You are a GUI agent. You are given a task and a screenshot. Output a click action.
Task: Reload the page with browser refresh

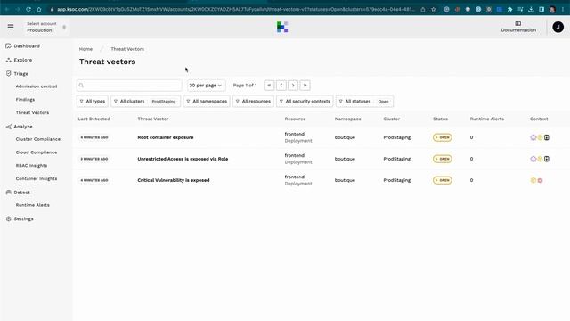pos(28,9)
